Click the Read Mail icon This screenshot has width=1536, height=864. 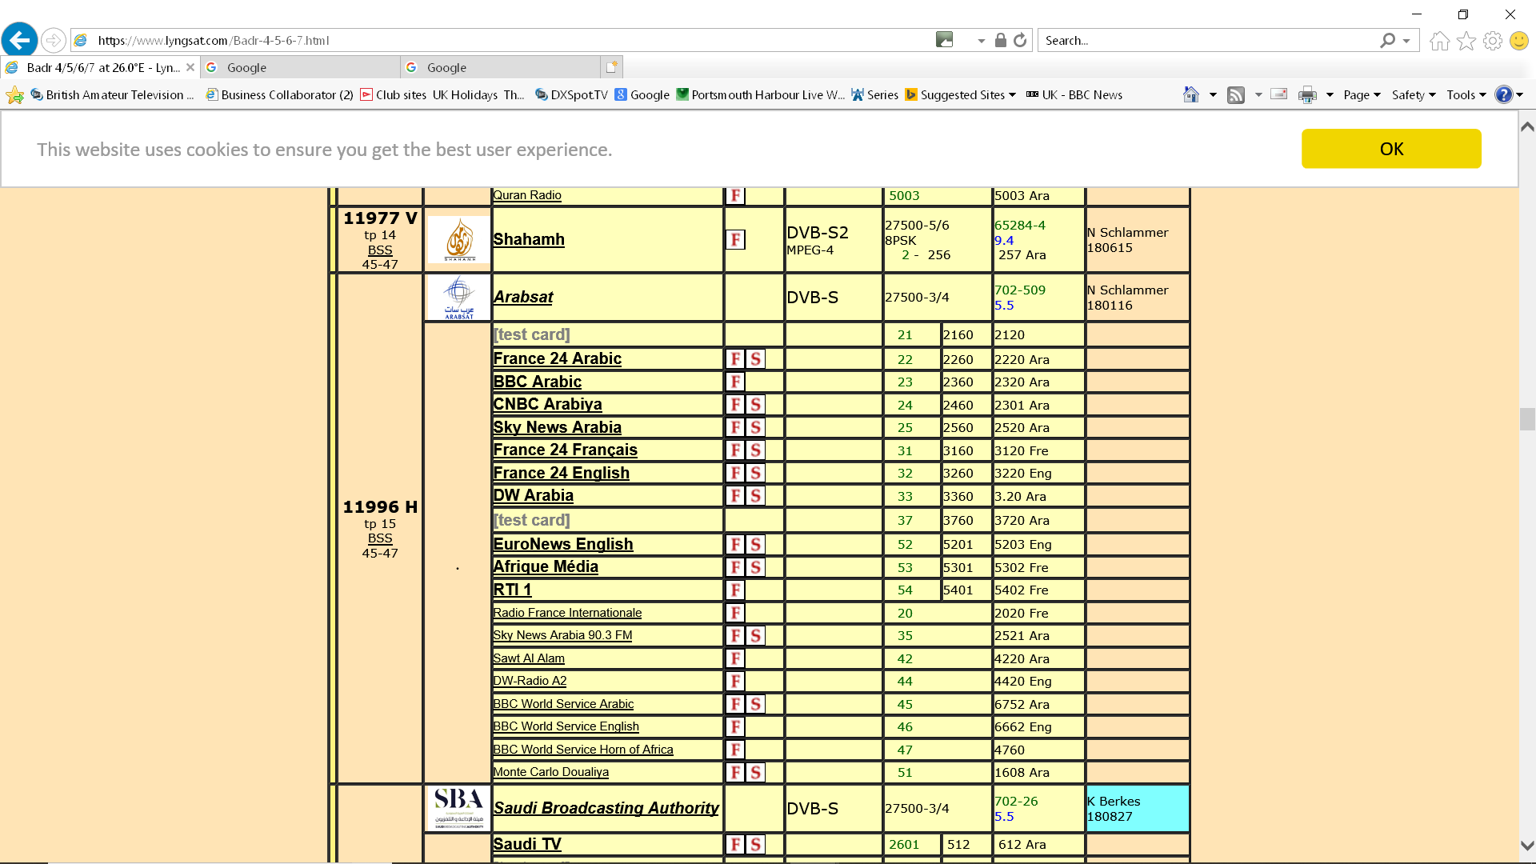coord(1279,94)
